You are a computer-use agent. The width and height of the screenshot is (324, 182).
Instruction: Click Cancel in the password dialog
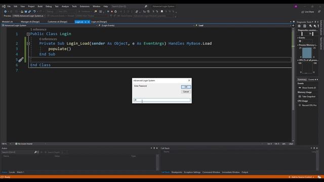point(186,92)
